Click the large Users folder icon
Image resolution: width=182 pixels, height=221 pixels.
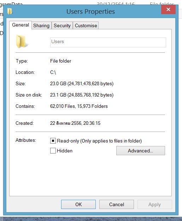pyautogui.click(x=22, y=42)
